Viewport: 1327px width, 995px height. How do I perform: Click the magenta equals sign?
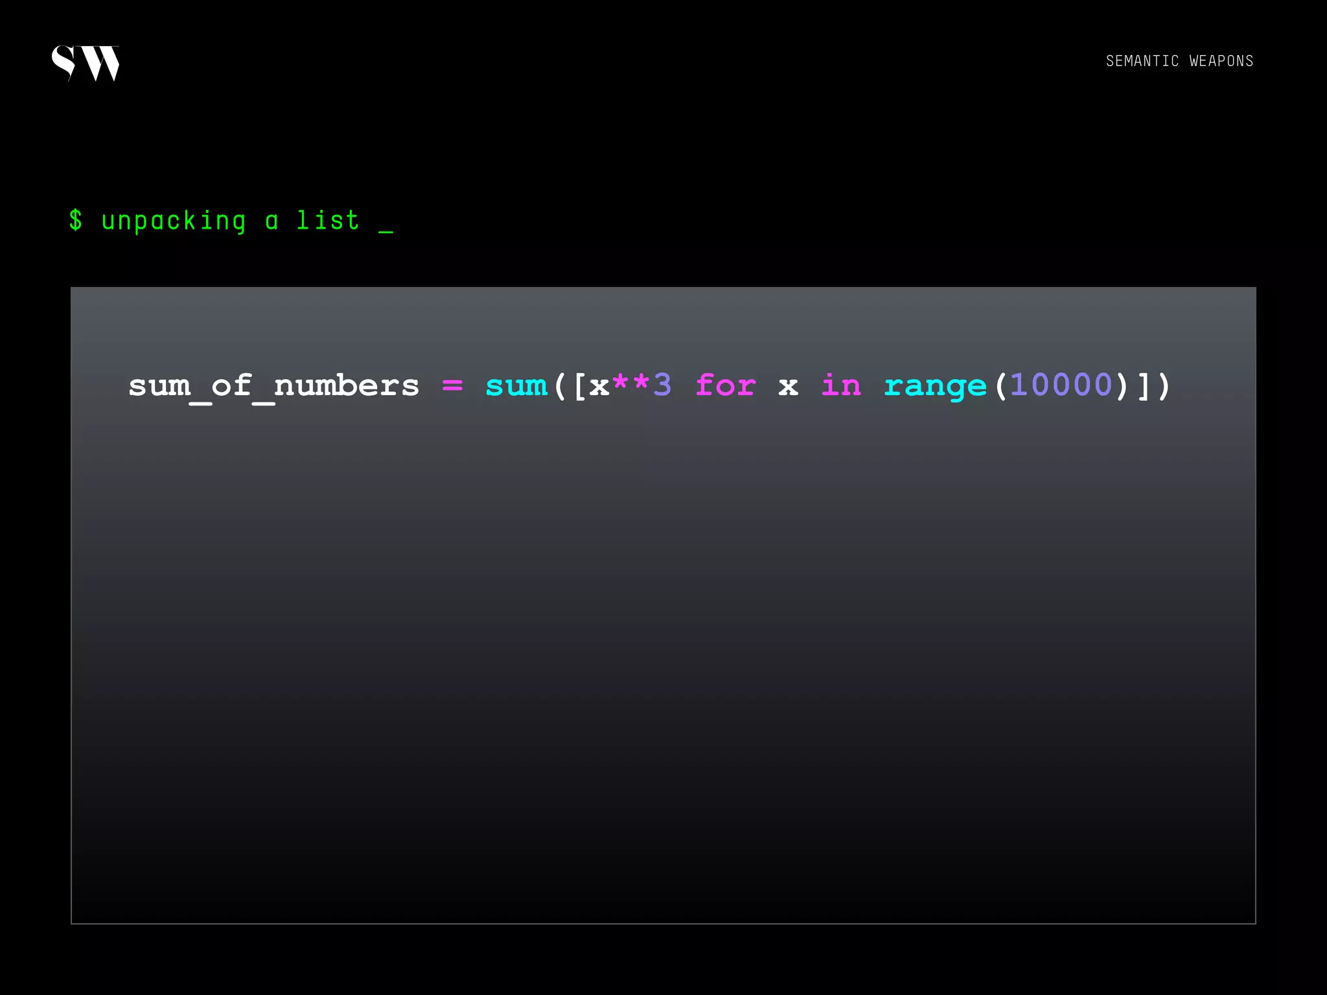[x=452, y=385]
